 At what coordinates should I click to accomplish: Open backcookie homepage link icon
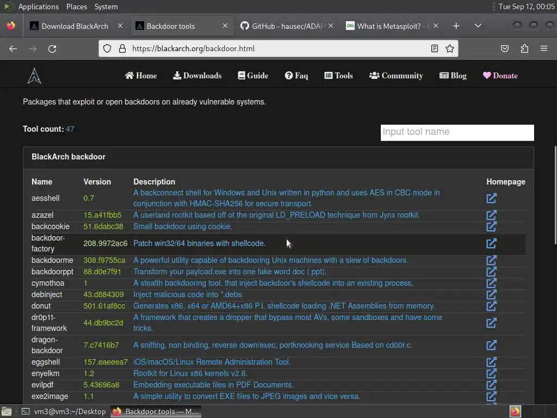click(x=491, y=226)
